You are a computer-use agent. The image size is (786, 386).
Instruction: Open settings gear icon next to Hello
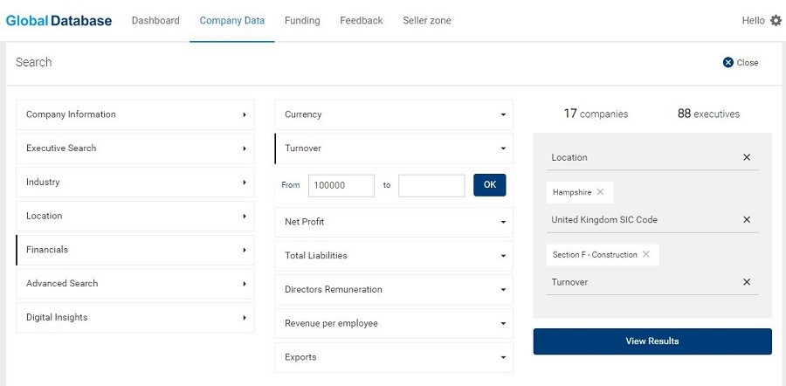(776, 21)
